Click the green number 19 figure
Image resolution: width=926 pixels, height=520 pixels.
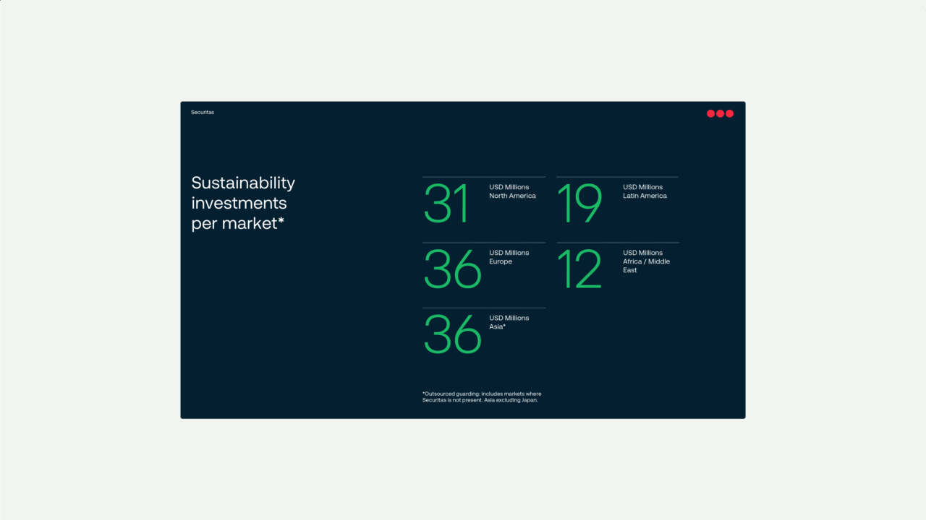[579, 204]
